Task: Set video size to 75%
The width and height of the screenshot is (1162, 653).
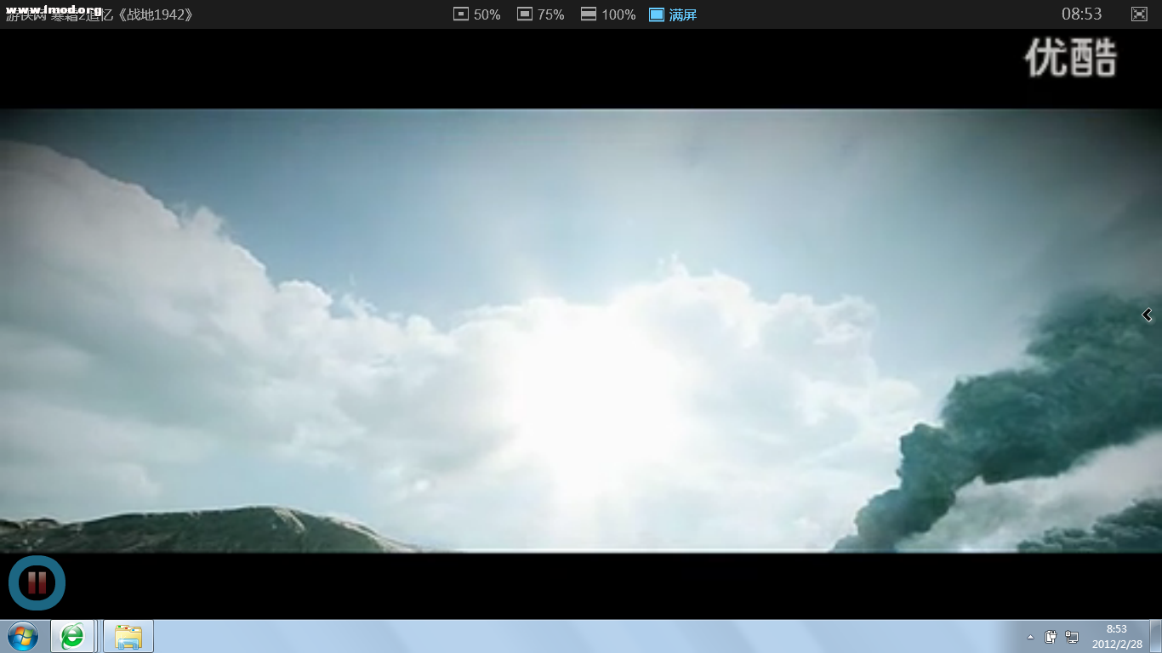Action: (x=541, y=14)
